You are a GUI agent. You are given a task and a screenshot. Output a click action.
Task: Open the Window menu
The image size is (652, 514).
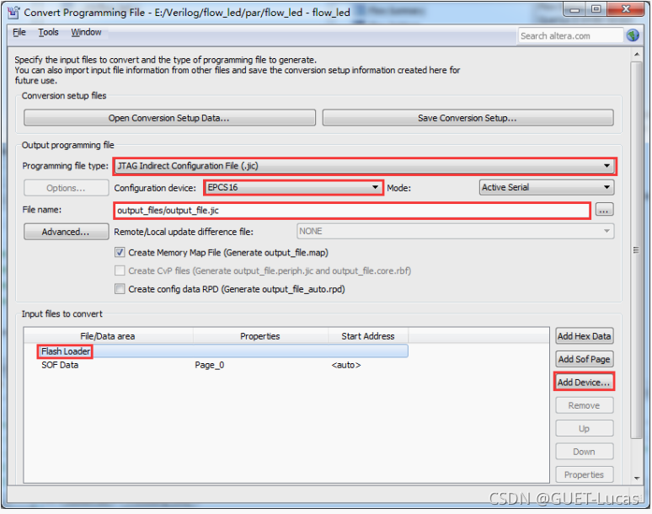[86, 32]
